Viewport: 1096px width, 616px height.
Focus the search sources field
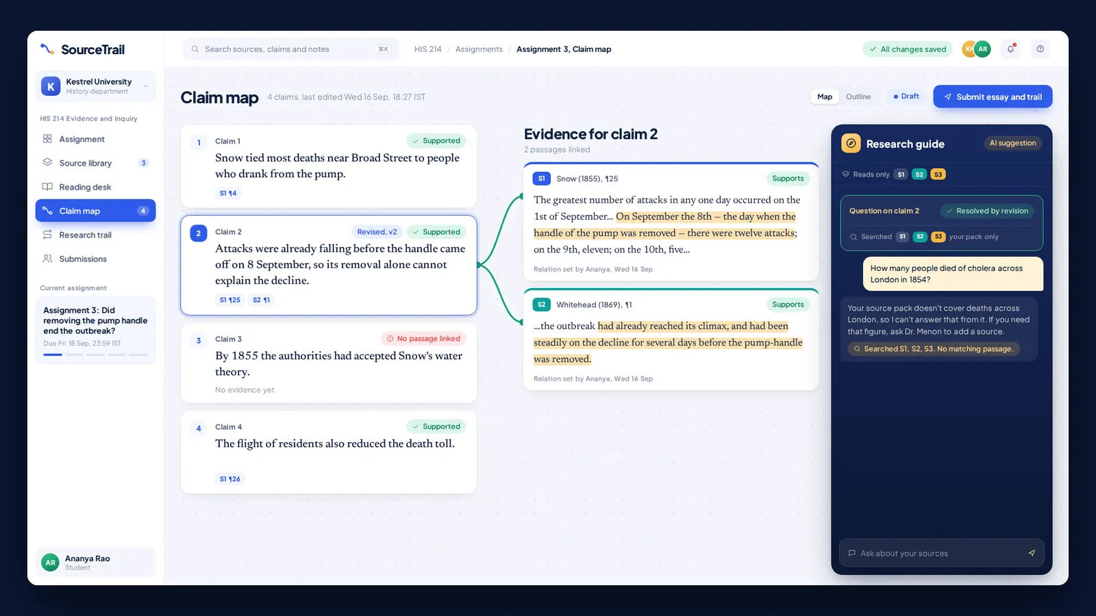[290, 49]
